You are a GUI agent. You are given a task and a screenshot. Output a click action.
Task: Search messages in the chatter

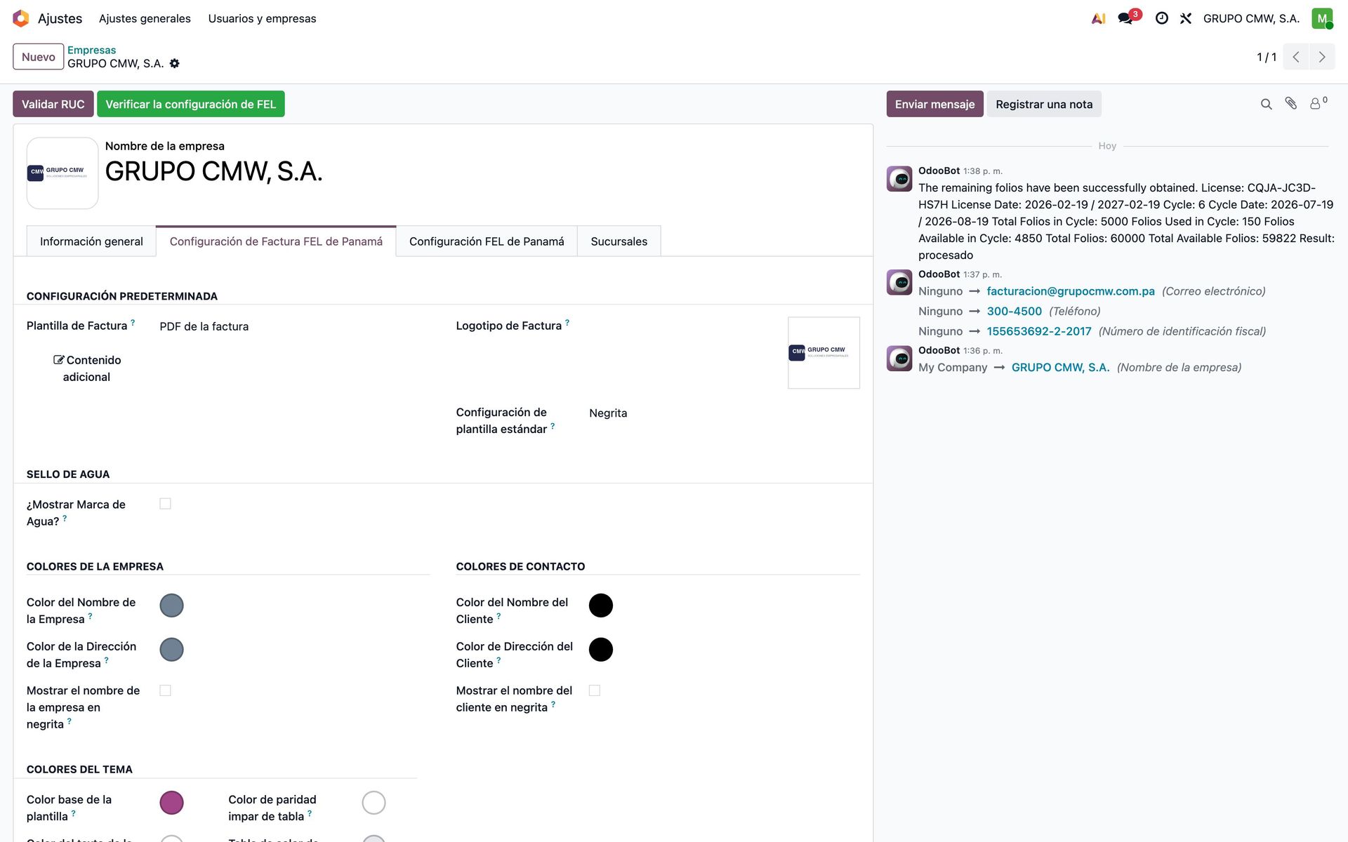tap(1266, 104)
